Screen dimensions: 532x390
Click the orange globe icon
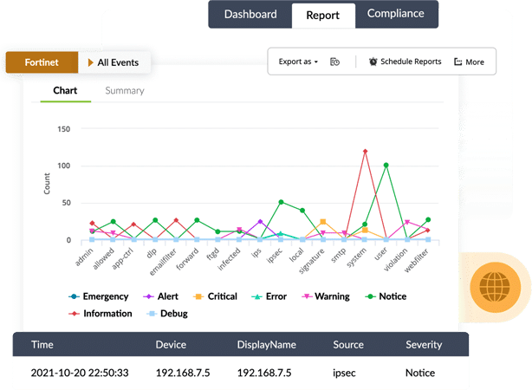pyautogui.click(x=495, y=287)
